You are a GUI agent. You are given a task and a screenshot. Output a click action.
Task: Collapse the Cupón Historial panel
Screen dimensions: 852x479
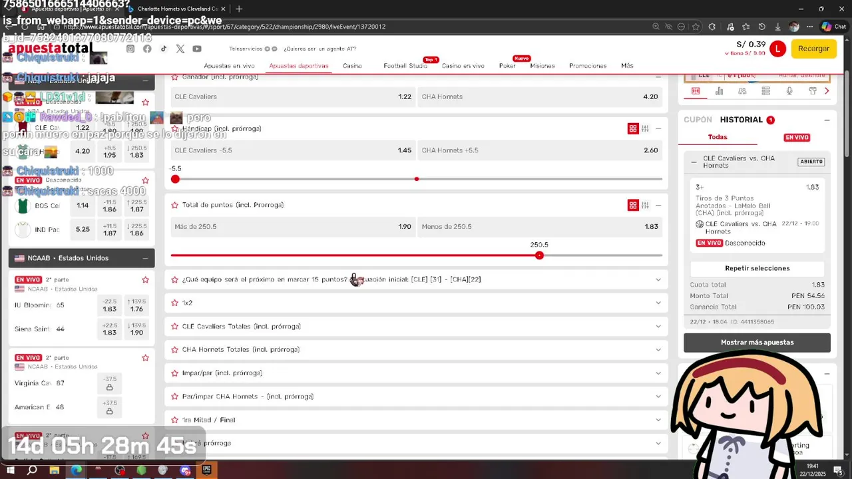827,120
